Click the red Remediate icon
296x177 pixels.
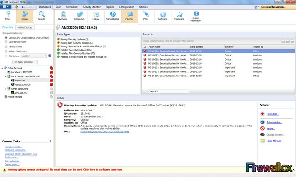pos(262,114)
